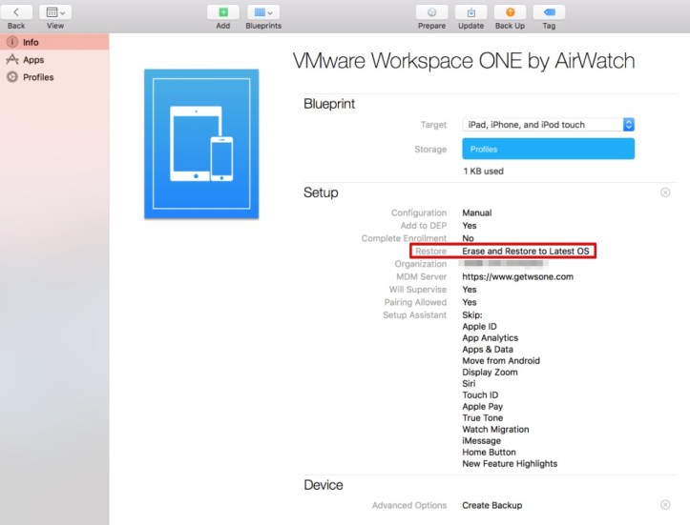Click the Watch Migration skip item
The height and width of the screenshot is (525, 690).
click(495, 430)
